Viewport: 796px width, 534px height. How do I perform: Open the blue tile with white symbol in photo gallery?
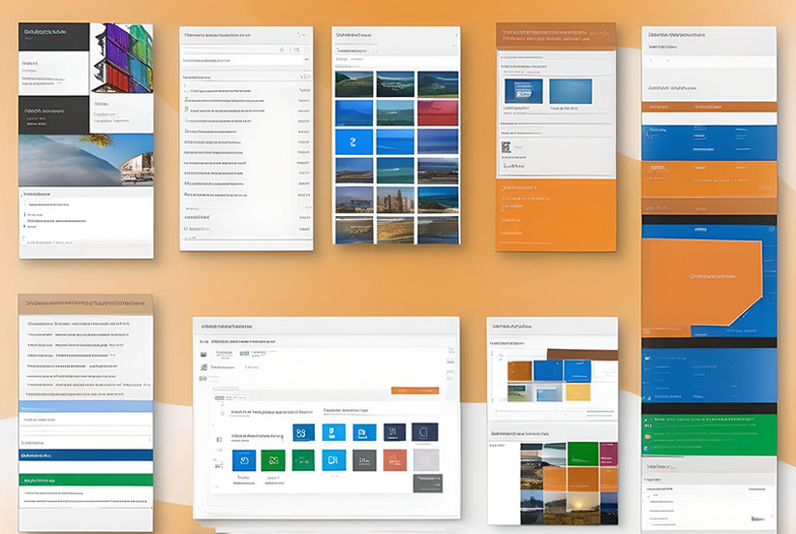click(353, 142)
